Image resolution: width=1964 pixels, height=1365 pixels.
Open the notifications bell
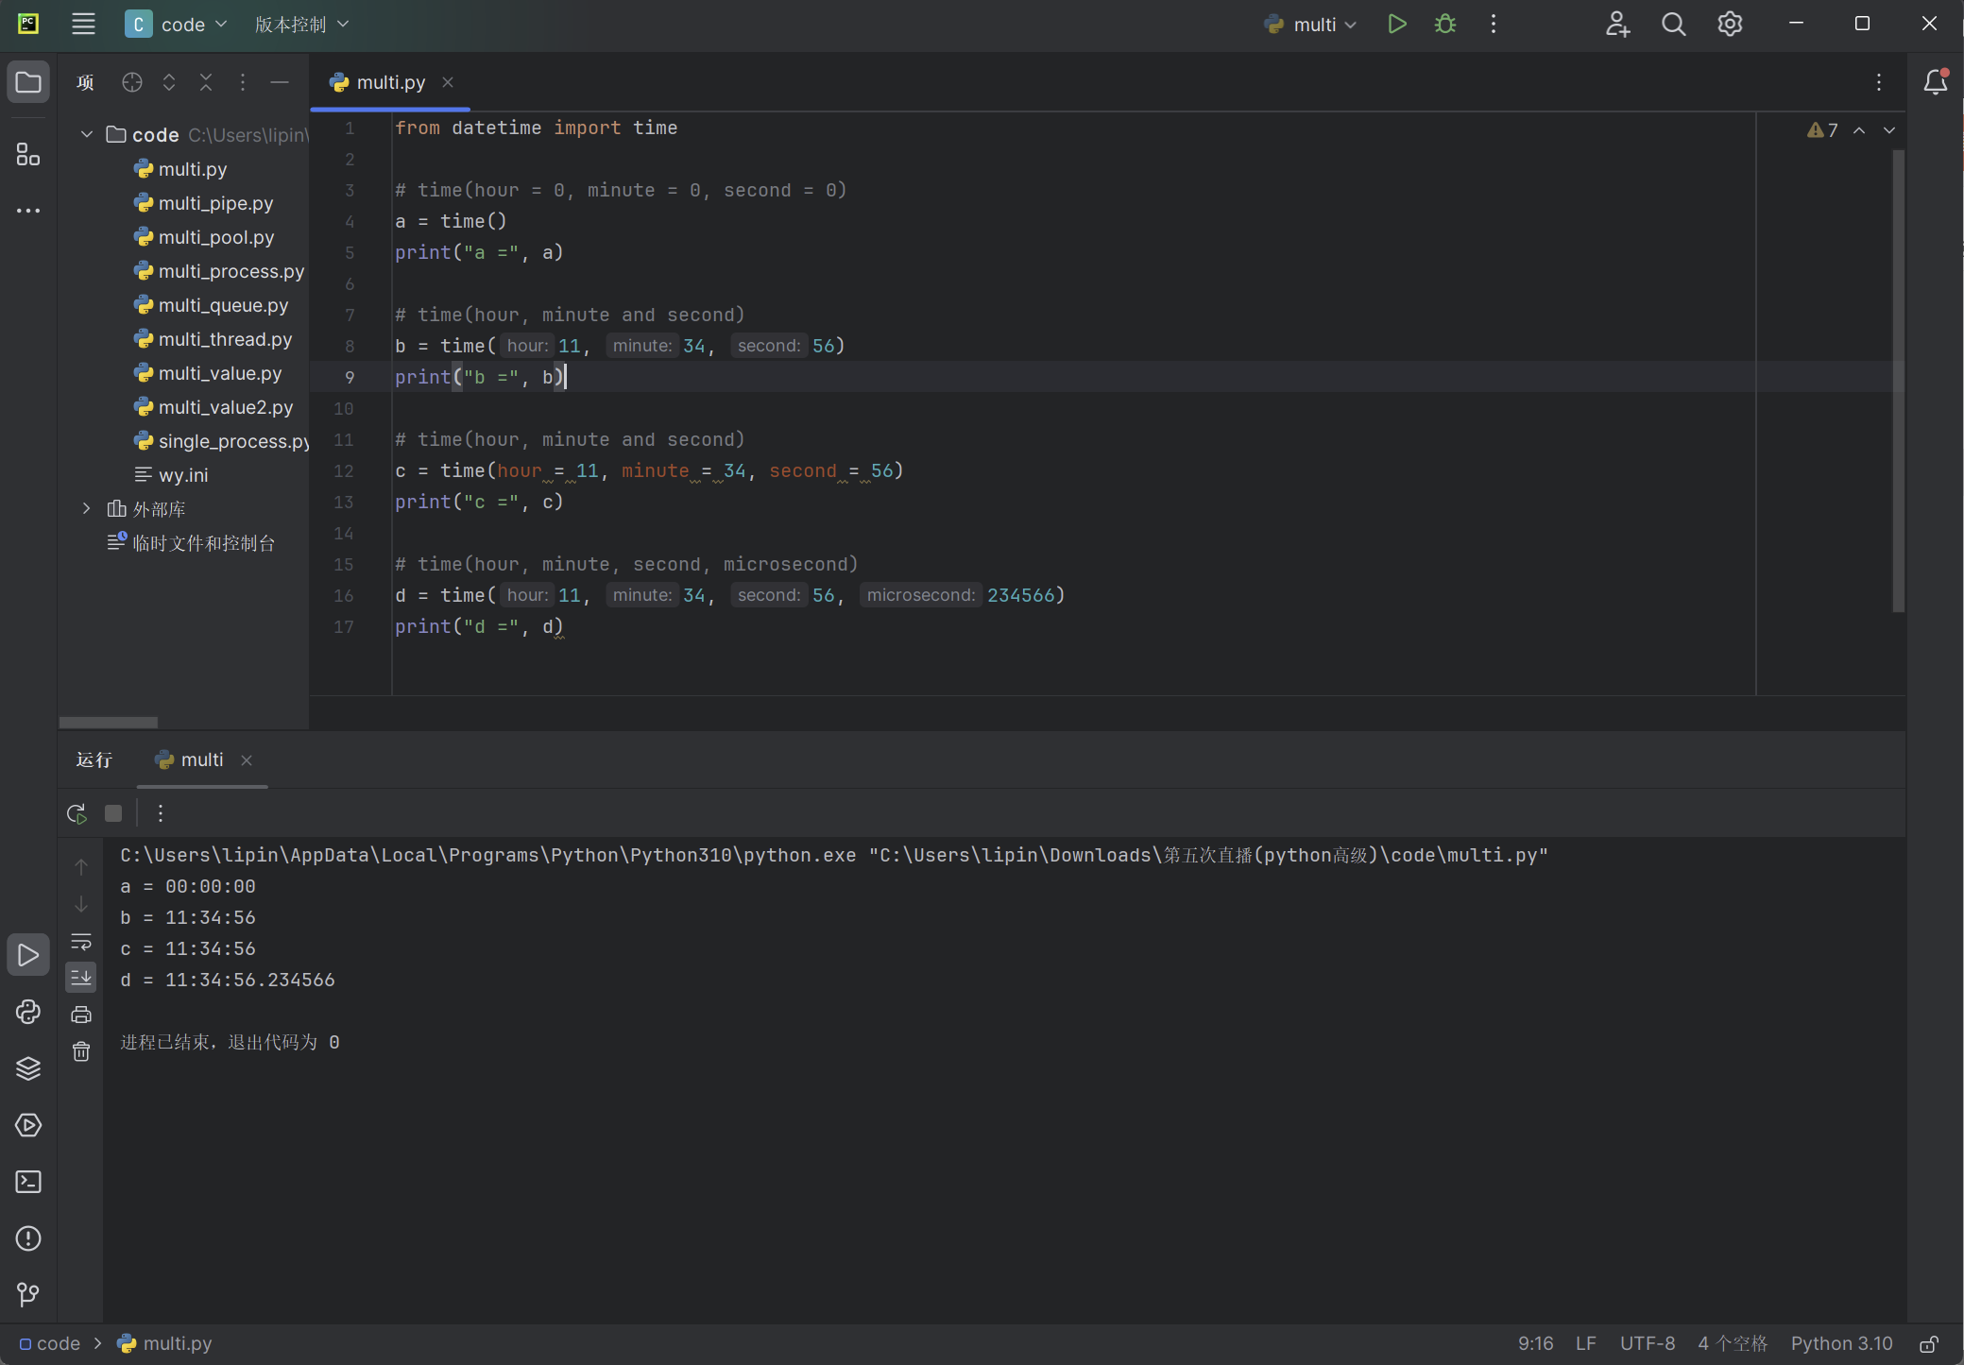pos(1936,82)
